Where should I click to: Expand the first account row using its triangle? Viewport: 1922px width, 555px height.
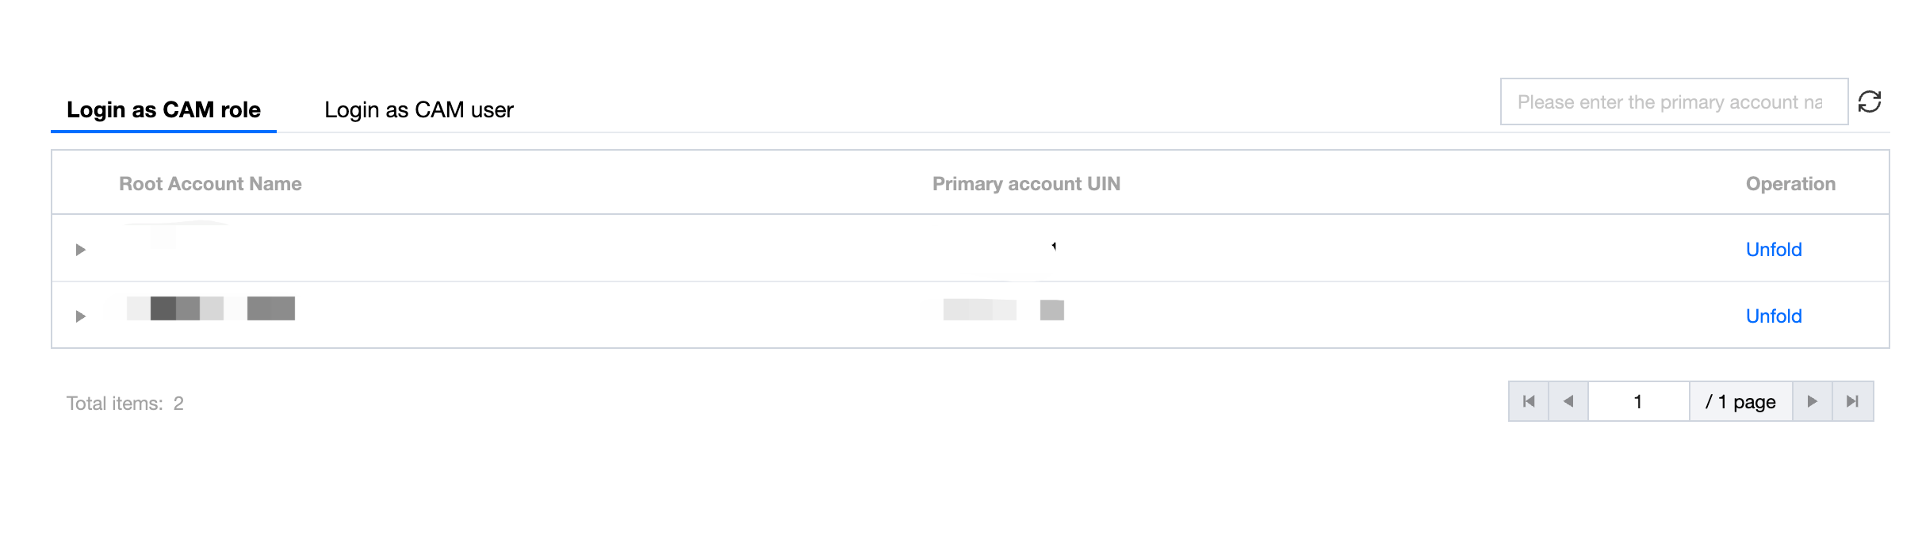(80, 250)
